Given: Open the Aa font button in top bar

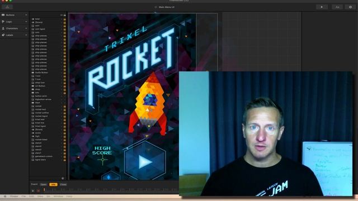Looking at the screenshot, I should click(x=337, y=7).
